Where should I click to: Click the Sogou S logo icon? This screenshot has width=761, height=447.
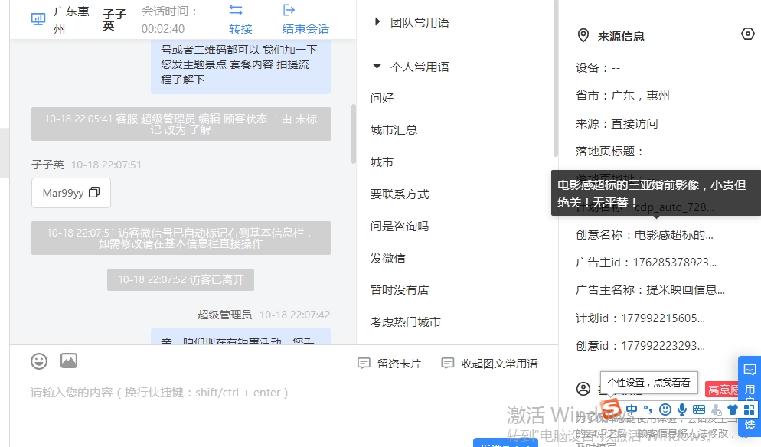[611, 409]
